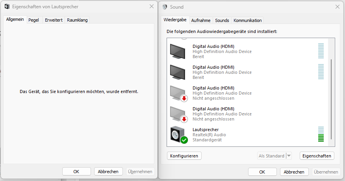Image resolution: width=345 pixels, height=181 pixels.
Task: Click the Realtek(R) Audio label
Action: (209, 135)
